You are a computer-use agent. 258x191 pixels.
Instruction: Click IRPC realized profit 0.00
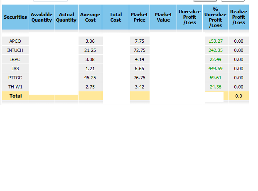click(x=238, y=59)
